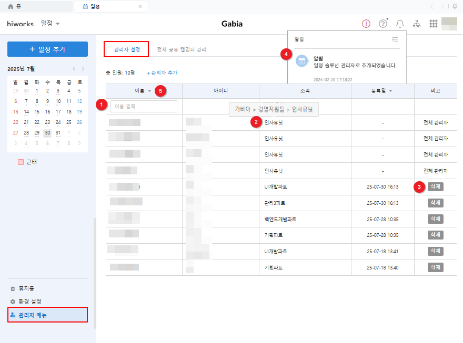Click the notification bell icon
The image size is (463, 343).
[400, 24]
